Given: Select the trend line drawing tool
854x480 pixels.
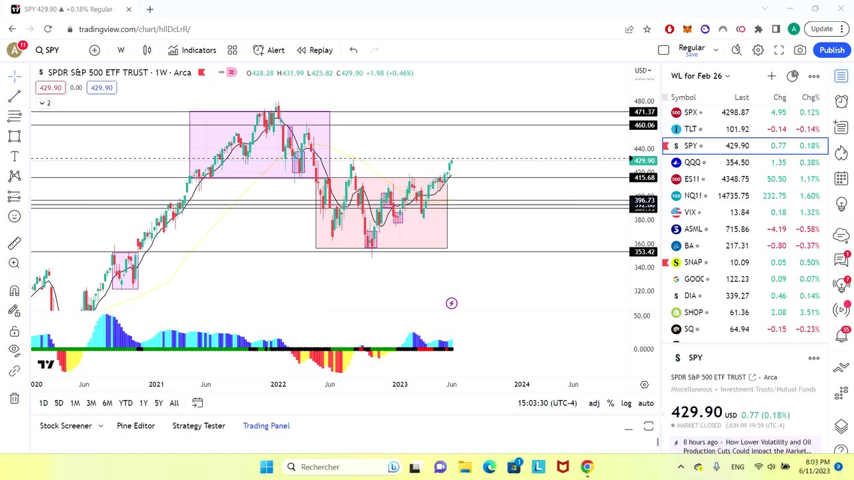Looking at the screenshot, I should 14,97.
